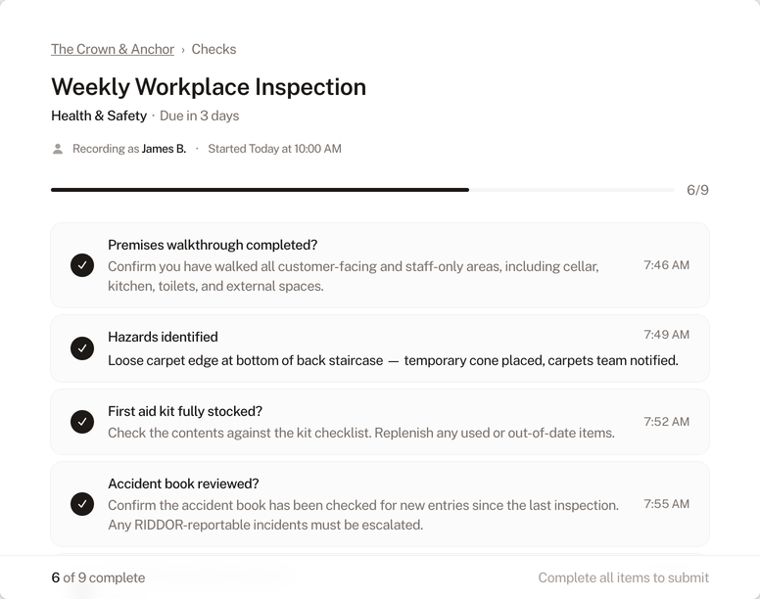
Task: Click the 6/9 progress counter
Action: [x=697, y=190]
